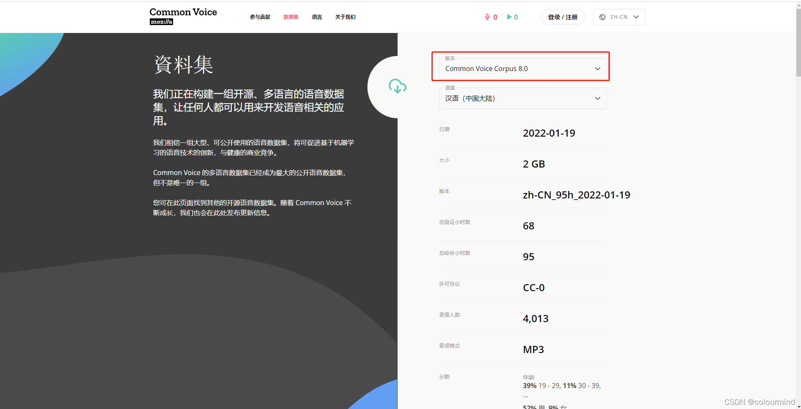Viewport: 801px width, 409px height.
Task: Click the age split text 39% 19 - 29
Action: click(542, 386)
